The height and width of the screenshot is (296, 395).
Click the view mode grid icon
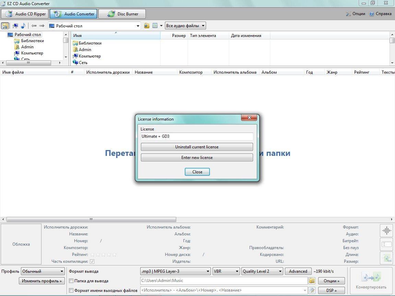click(x=155, y=26)
